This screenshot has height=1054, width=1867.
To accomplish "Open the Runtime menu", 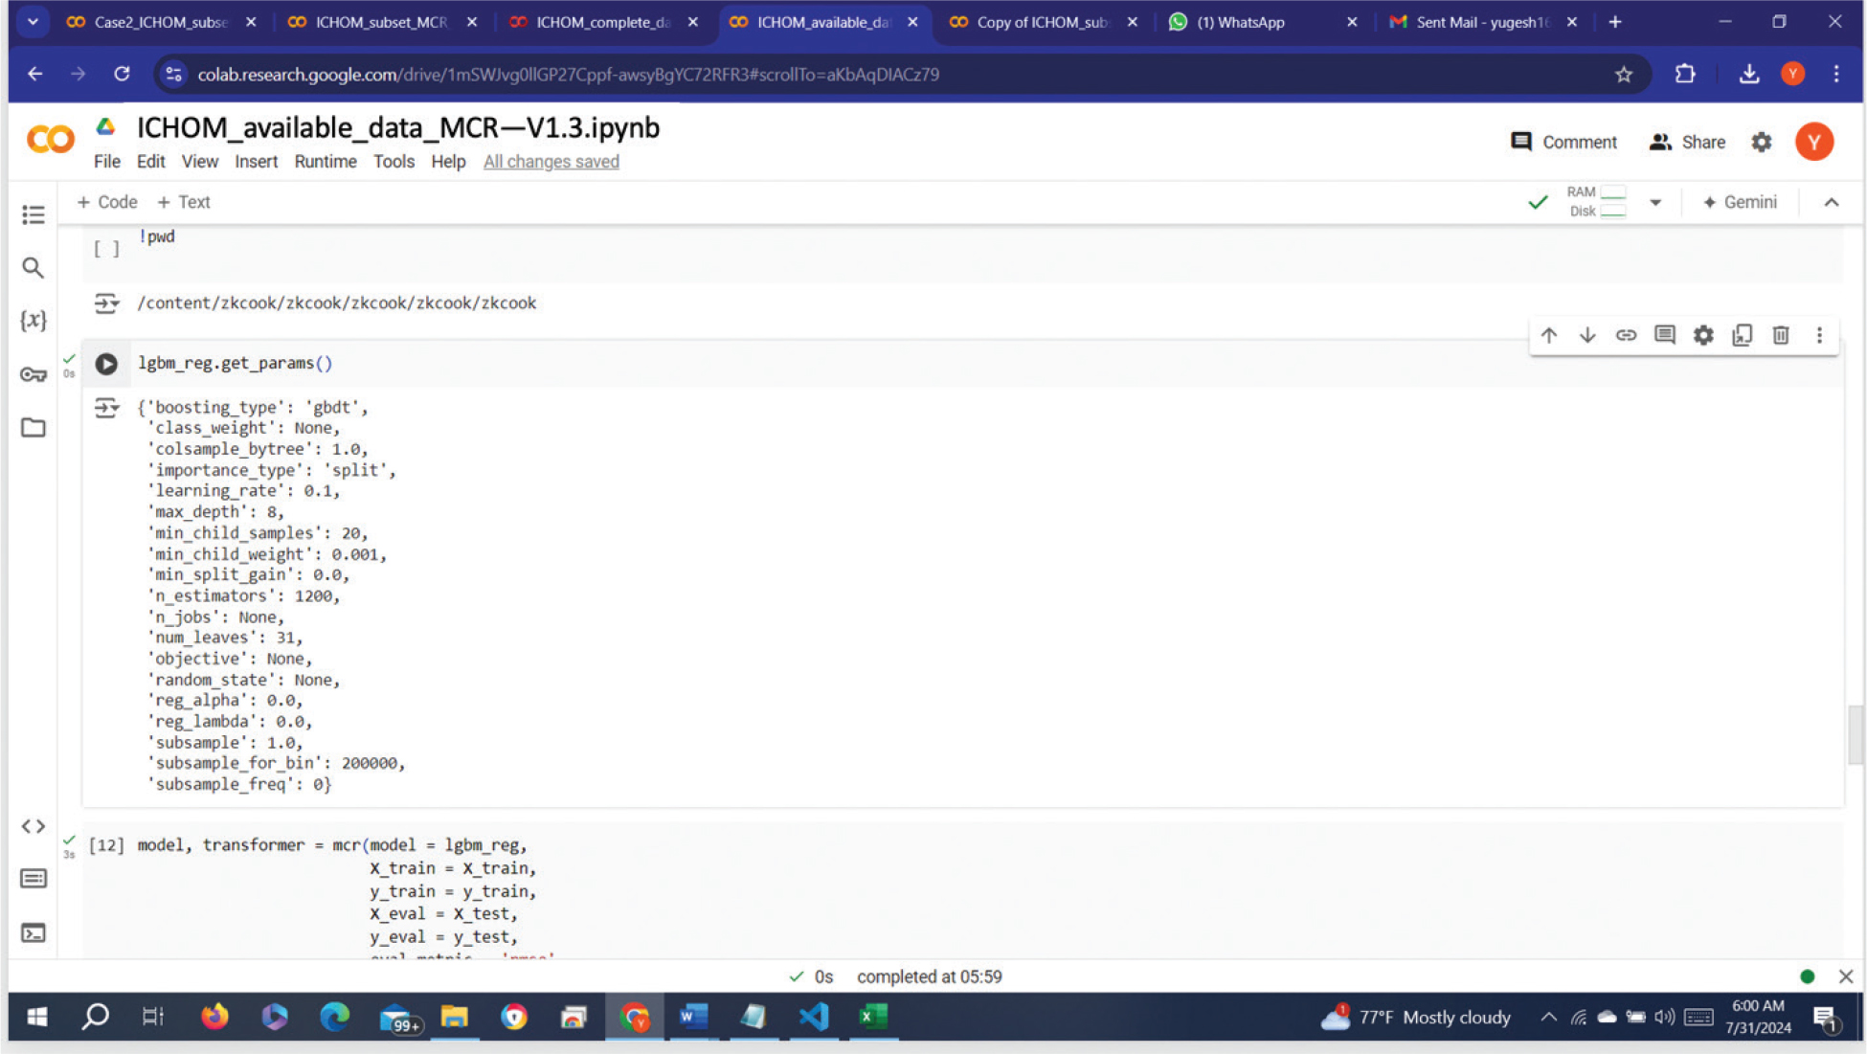I will tap(325, 162).
